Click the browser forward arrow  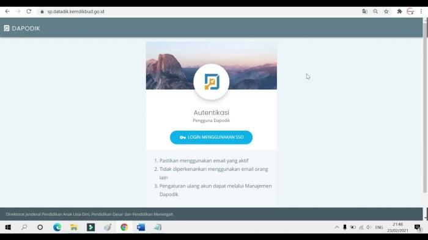[x=18, y=12]
